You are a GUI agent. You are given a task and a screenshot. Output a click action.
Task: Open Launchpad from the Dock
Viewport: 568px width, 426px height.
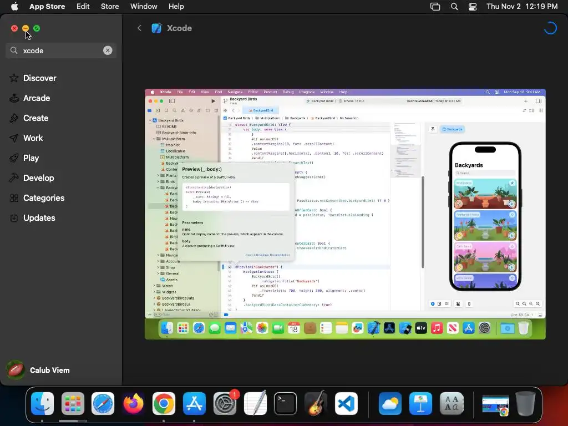(x=73, y=403)
